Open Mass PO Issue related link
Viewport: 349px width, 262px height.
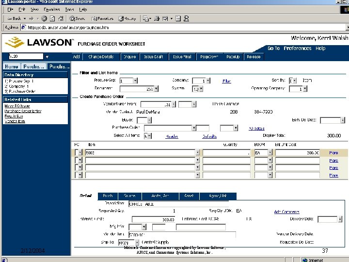[17, 106]
